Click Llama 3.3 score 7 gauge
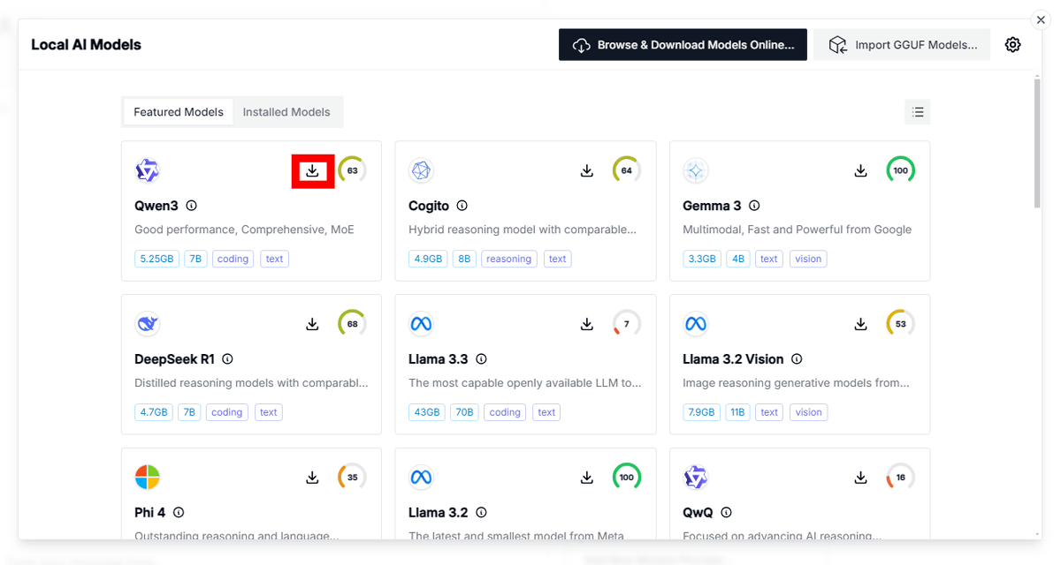Viewport: 1061px width, 565px height. coord(627,324)
